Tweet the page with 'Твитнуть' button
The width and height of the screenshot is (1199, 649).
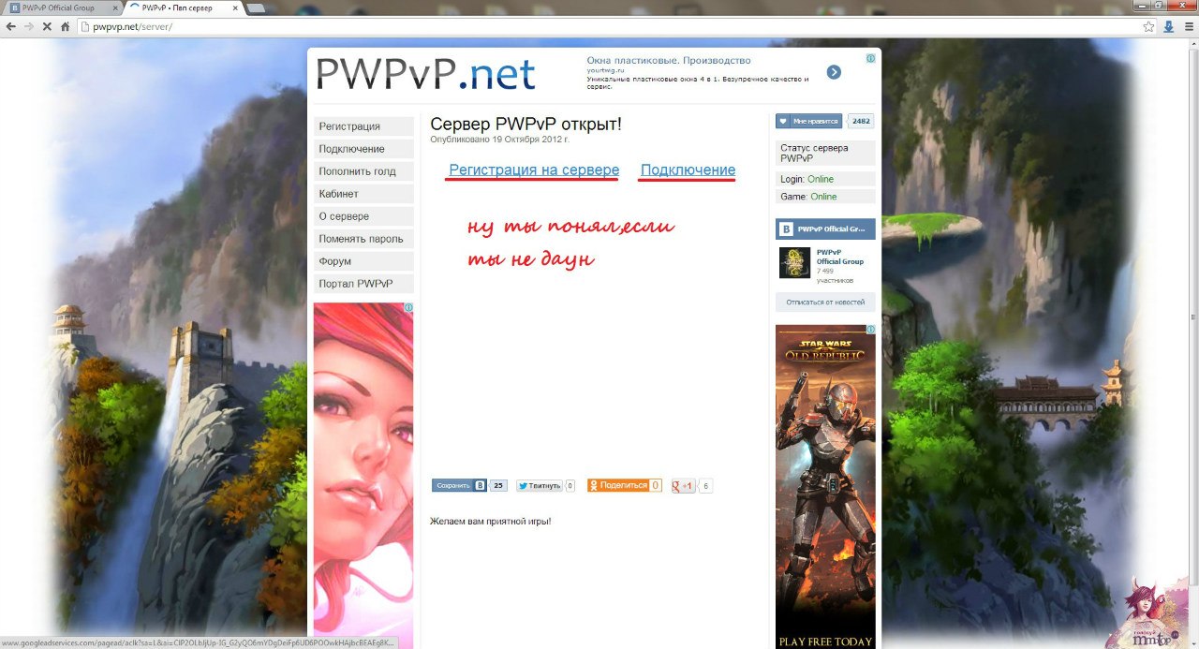pyautogui.click(x=540, y=486)
